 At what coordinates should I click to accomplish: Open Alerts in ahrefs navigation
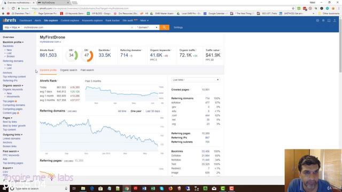(x=38, y=20)
